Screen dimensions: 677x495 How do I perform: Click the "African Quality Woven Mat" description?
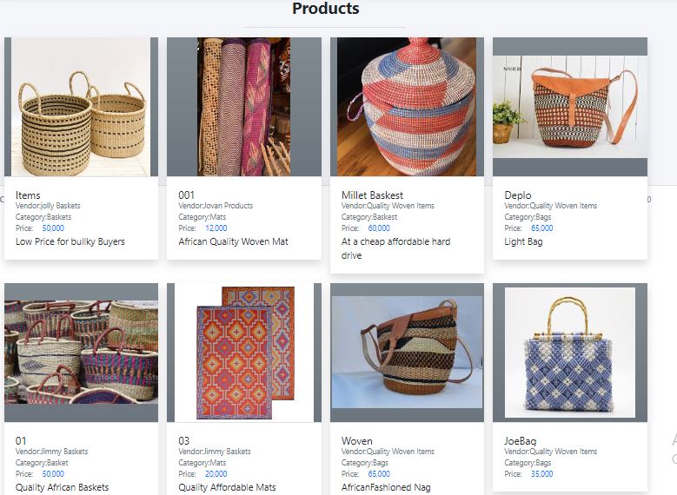[x=233, y=241]
